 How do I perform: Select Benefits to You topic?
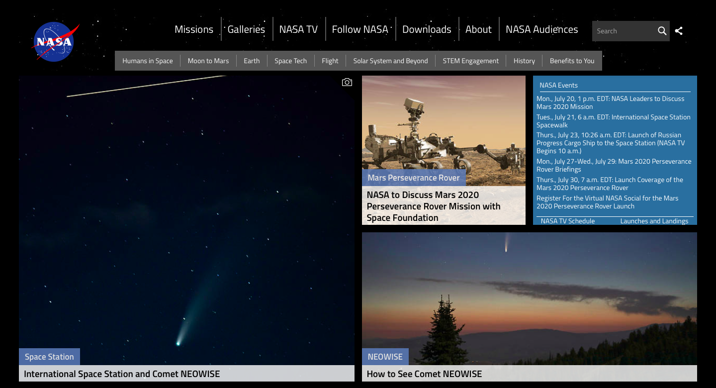572,61
